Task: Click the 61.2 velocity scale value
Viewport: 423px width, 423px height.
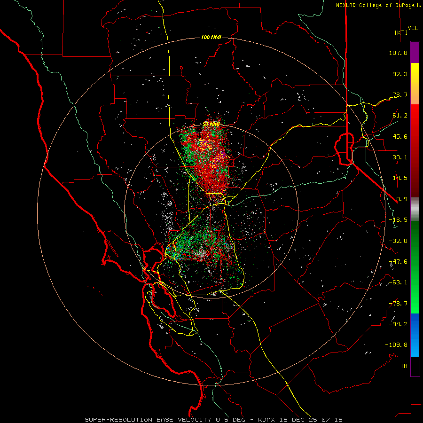Action: 400,116
